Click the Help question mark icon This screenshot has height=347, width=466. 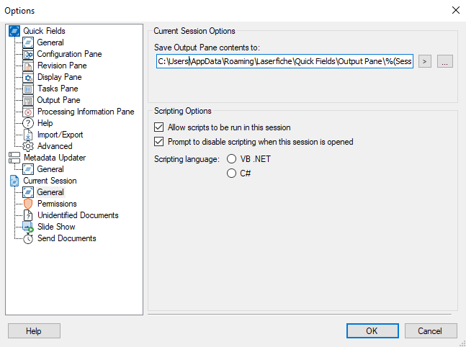[x=28, y=123]
